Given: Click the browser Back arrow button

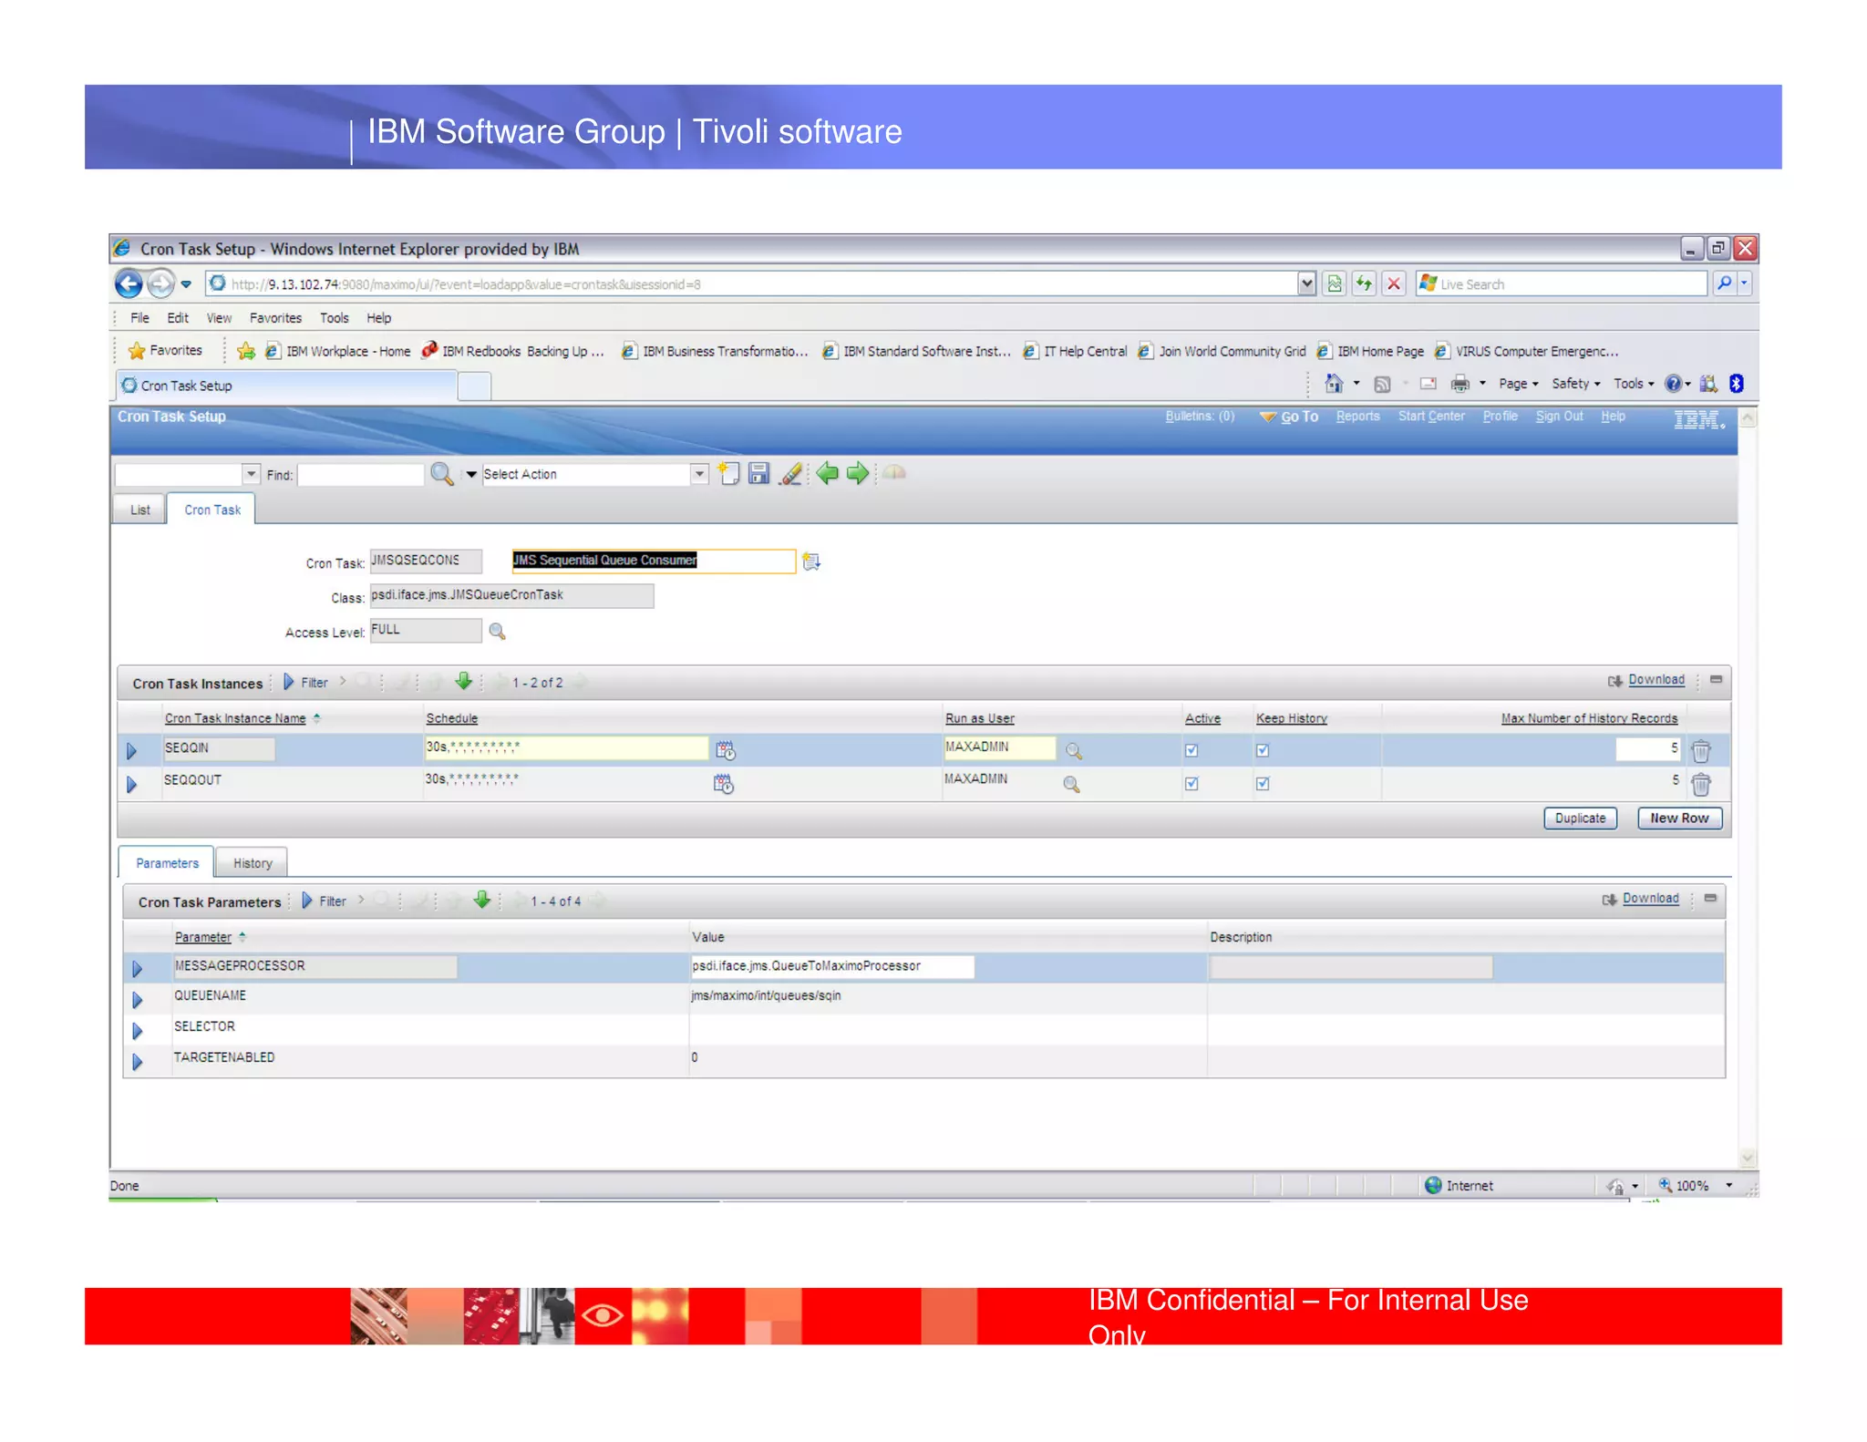Looking at the screenshot, I should pyautogui.click(x=129, y=284).
